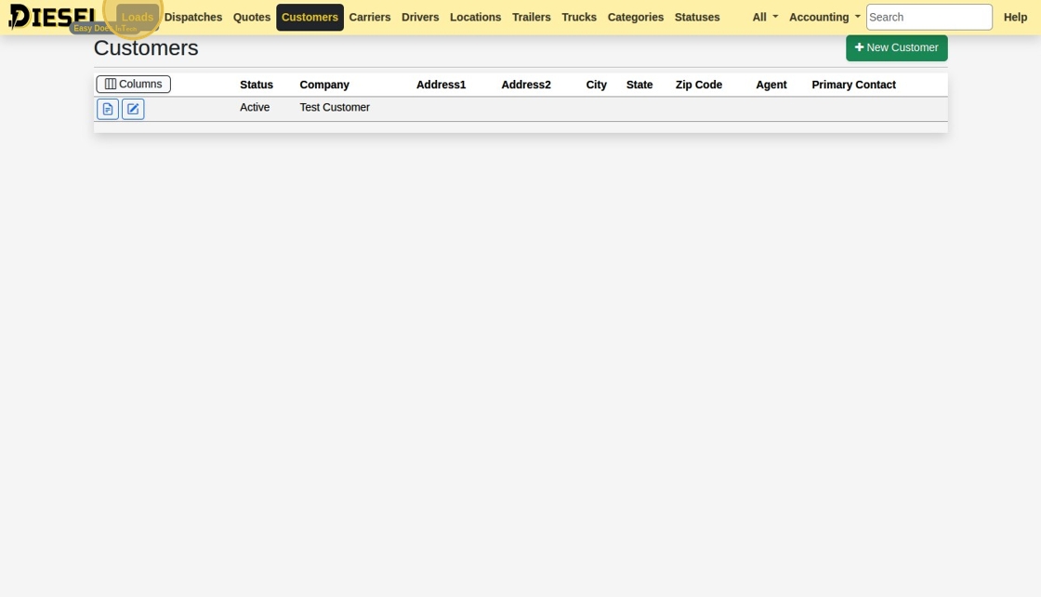Screen dimensions: 1041x597
Task: Click the Agent column header
Action: (771, 85)
